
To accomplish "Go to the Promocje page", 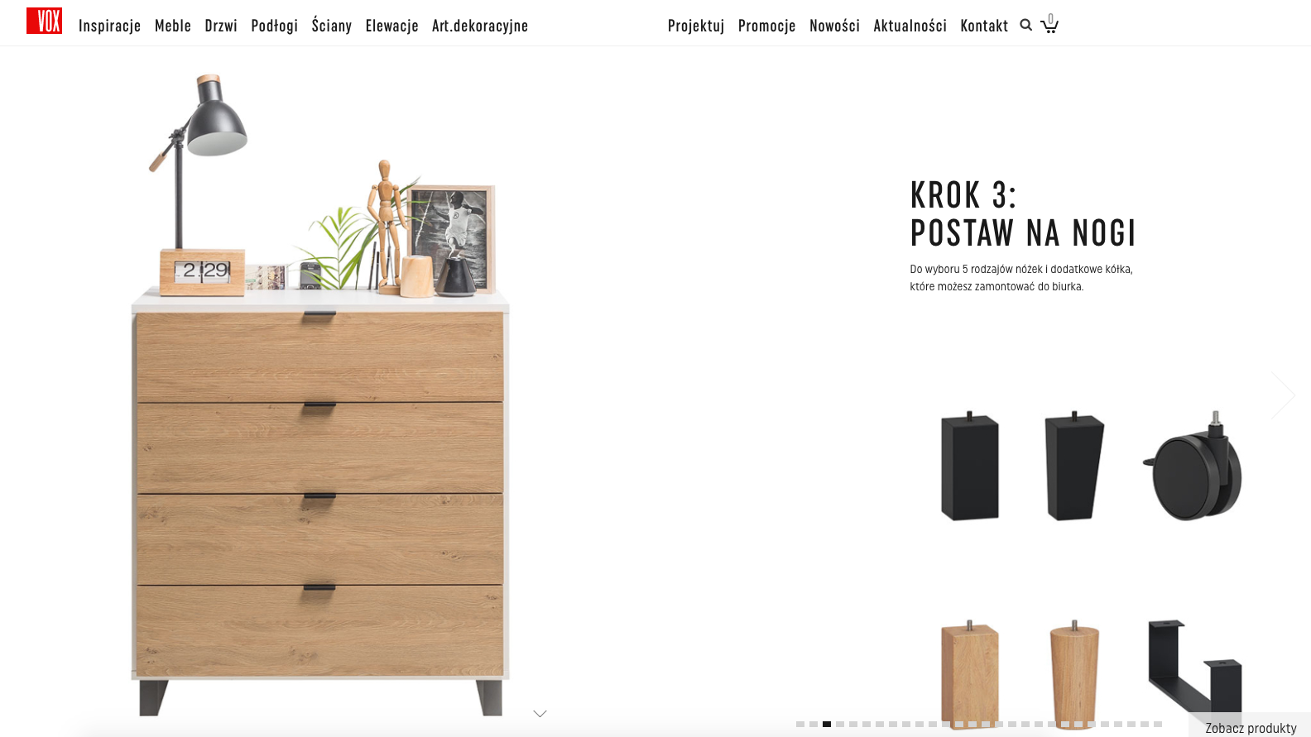I will (766, 26).
